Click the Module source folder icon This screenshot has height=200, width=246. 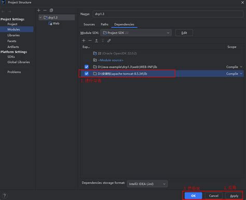tap(95, 60)
